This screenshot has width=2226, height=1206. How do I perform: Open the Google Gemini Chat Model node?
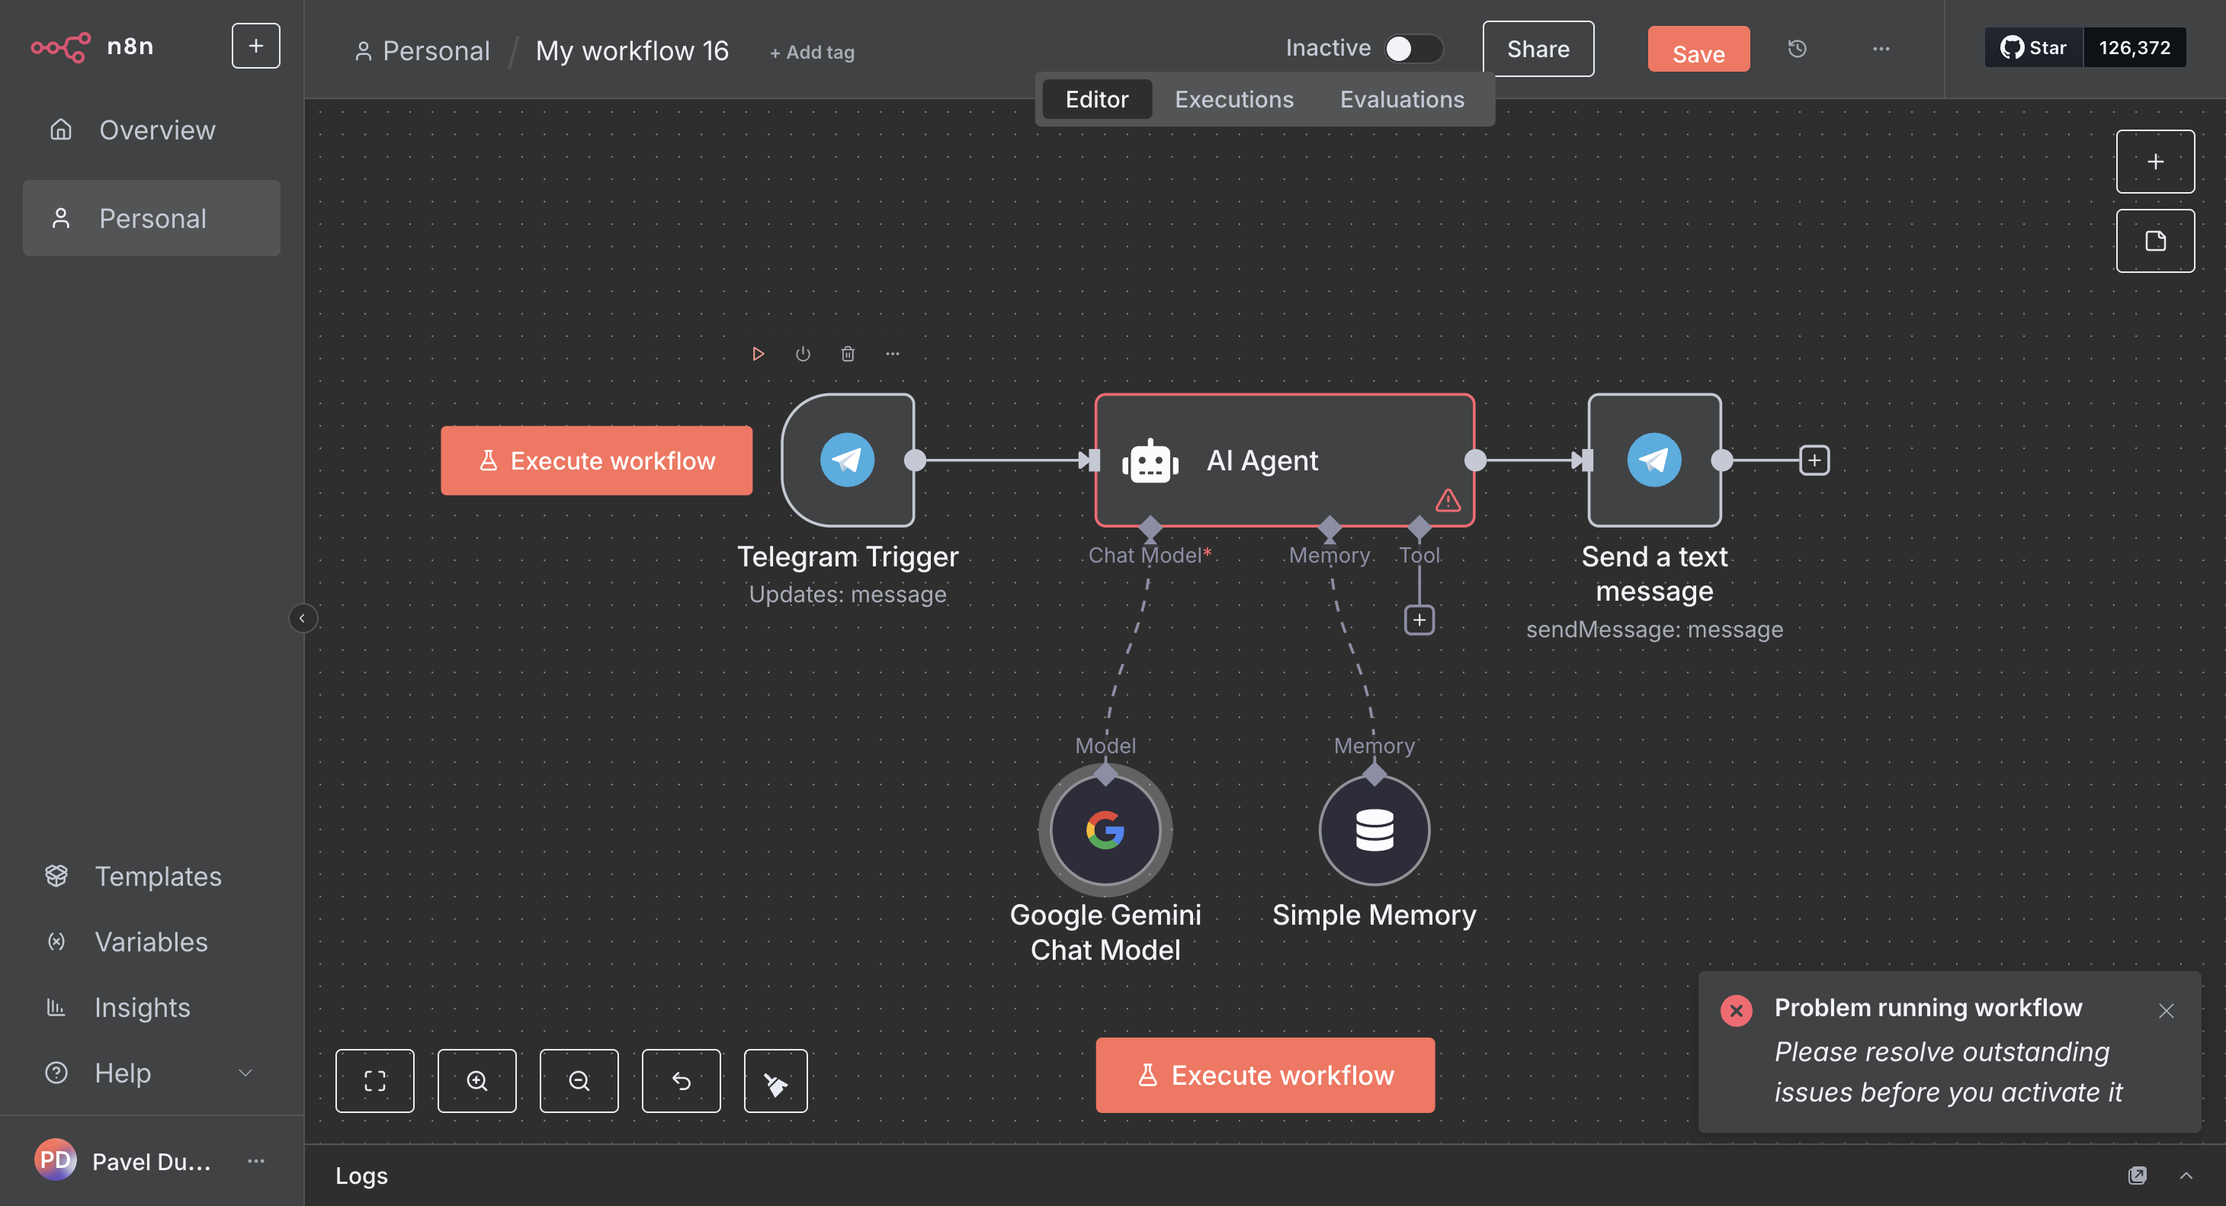1105,829
